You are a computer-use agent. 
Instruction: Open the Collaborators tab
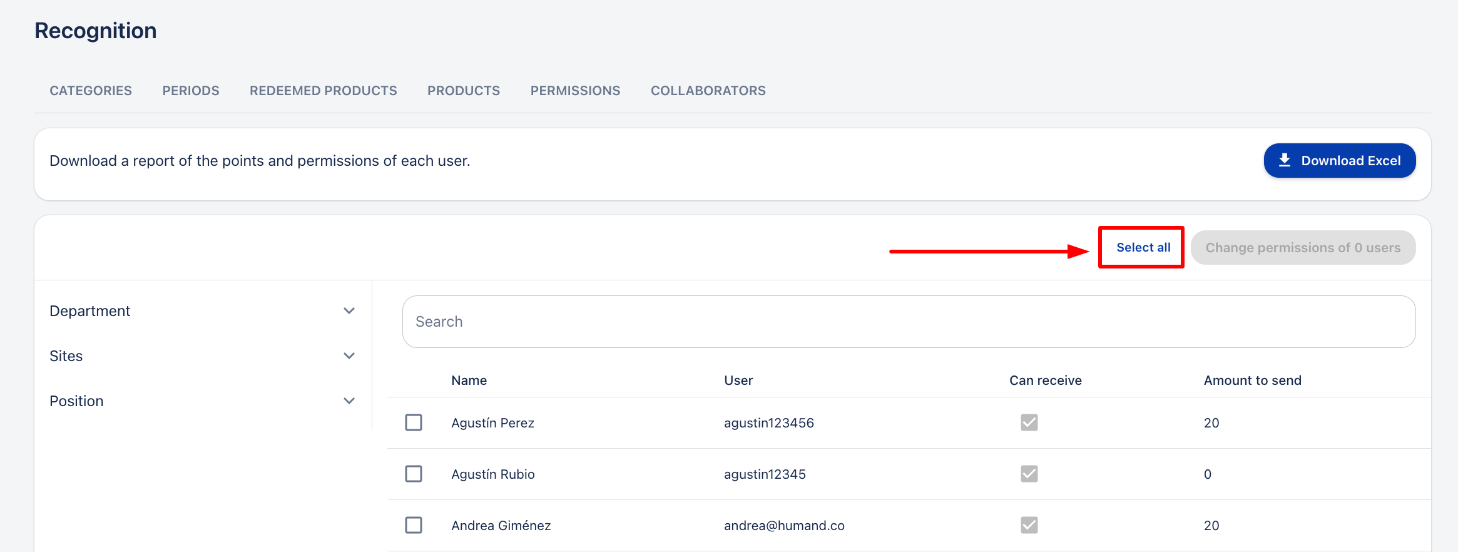[708, 91]
